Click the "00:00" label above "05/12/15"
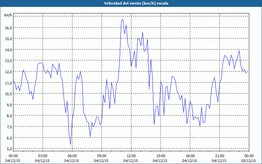 pyautogui.click(x=249, y=156)
